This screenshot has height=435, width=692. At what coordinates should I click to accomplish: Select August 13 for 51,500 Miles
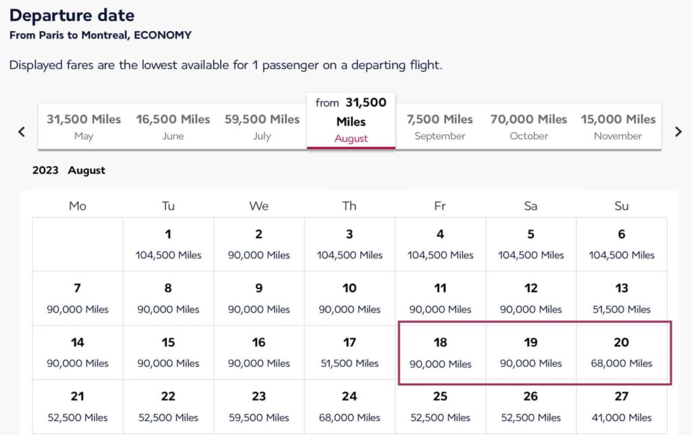pyautogui.click(x=621, y=298)
